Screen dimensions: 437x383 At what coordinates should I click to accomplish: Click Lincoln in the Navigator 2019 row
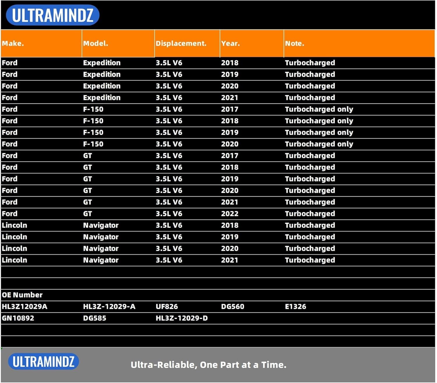pos(14,237)
